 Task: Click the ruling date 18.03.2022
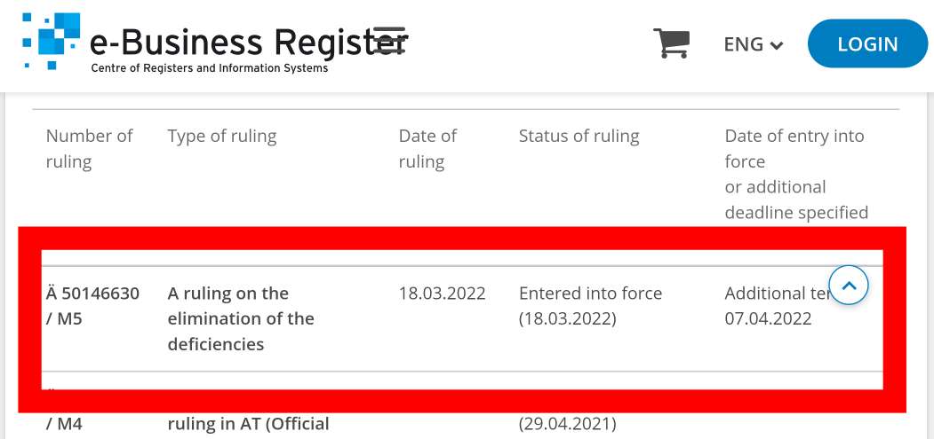point(442,294)
